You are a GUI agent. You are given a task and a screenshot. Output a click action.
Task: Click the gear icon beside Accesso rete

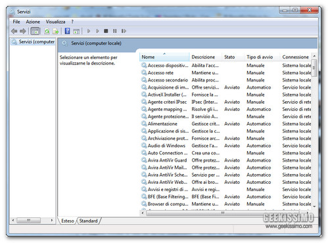(144, 72)
